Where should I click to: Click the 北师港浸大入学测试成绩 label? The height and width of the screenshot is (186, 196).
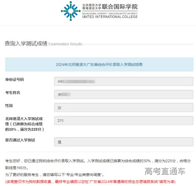point(25,124)
